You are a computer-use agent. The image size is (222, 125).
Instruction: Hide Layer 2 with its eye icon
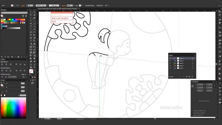170,66
